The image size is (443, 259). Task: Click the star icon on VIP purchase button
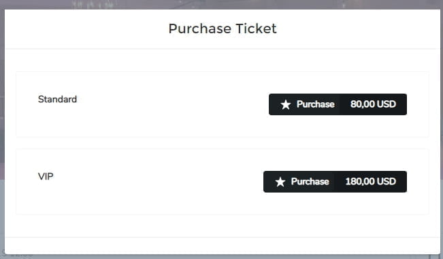coord(280,182)
